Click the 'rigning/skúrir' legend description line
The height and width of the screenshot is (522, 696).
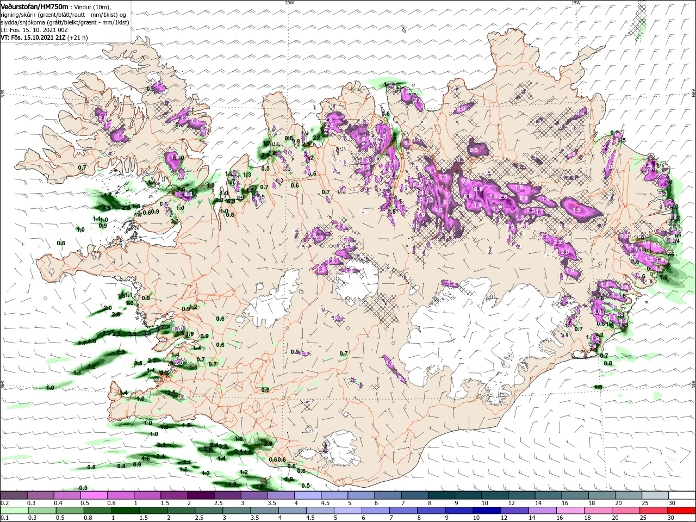64,15
